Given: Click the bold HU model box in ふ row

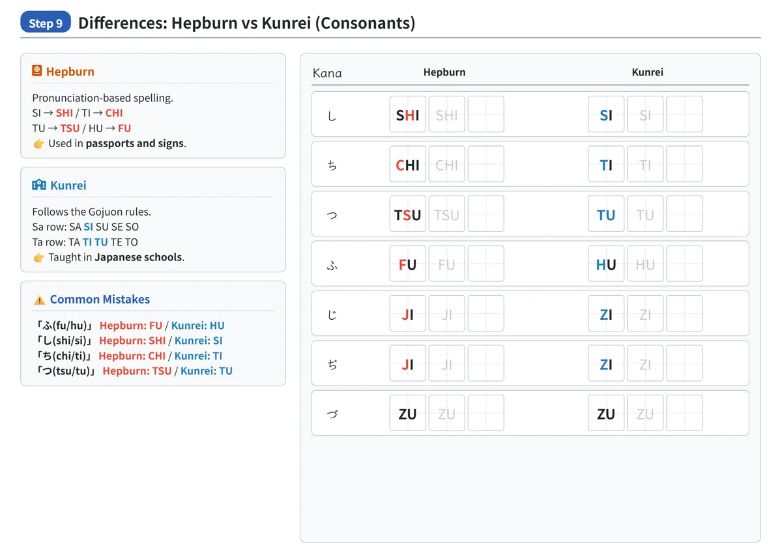Looking at the screenshot, I should (606, 264).
